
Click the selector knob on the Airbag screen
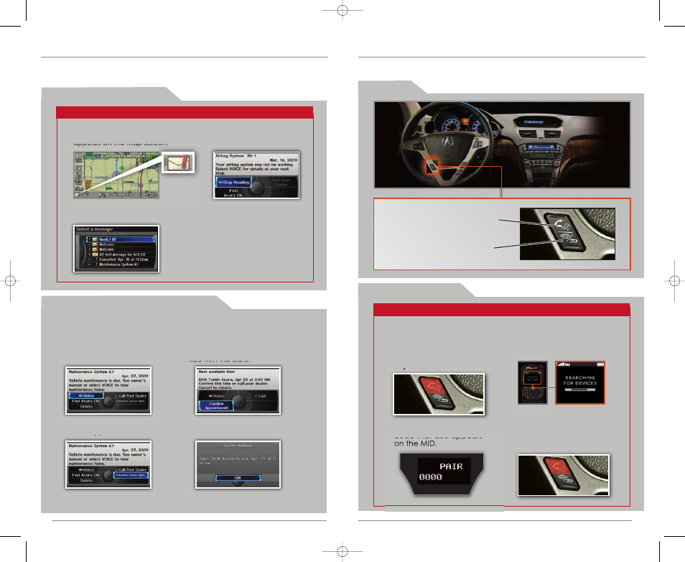click(256, 188)
